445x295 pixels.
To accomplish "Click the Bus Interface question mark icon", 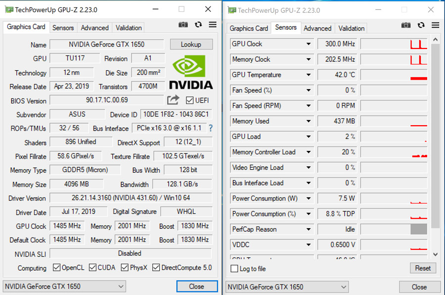I will point(211,128).
